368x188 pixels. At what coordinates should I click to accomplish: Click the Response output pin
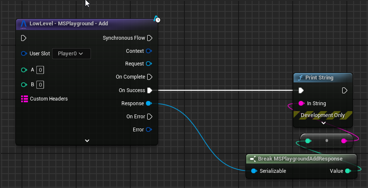tap(149, 103)
